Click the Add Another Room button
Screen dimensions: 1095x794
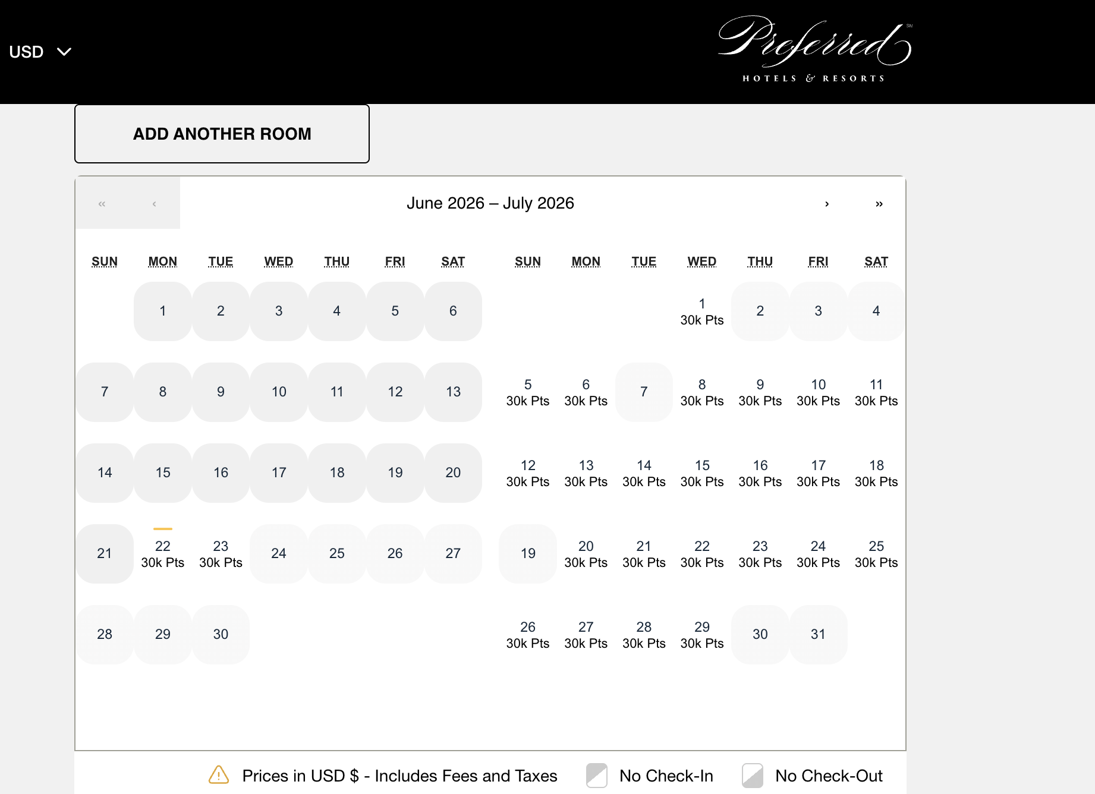coord(222,134)
